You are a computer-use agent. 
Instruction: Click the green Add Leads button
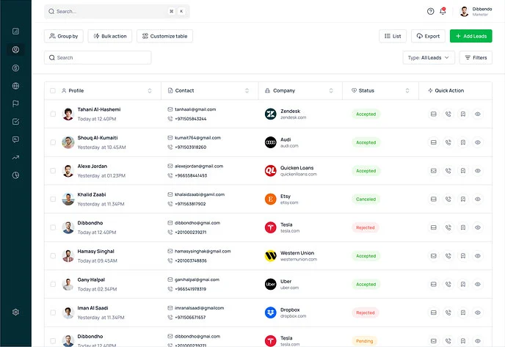click(471, 36)
